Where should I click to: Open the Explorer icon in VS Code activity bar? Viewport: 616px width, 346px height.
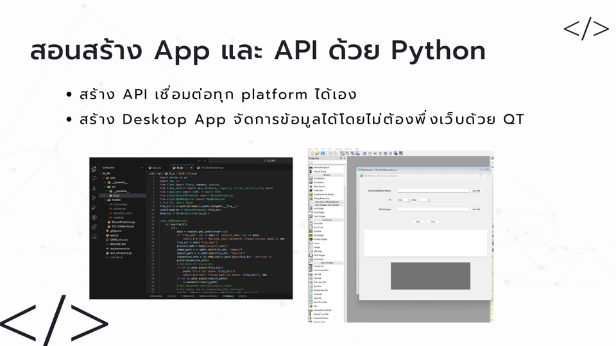pos(94,169)
